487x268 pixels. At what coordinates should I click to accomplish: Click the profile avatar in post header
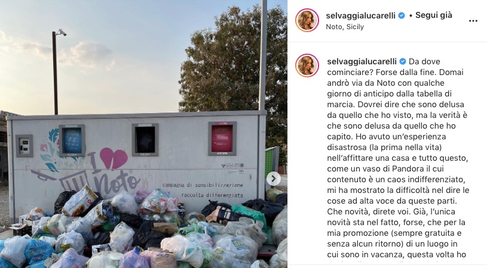pyautogui.click(x=307, y=20)
